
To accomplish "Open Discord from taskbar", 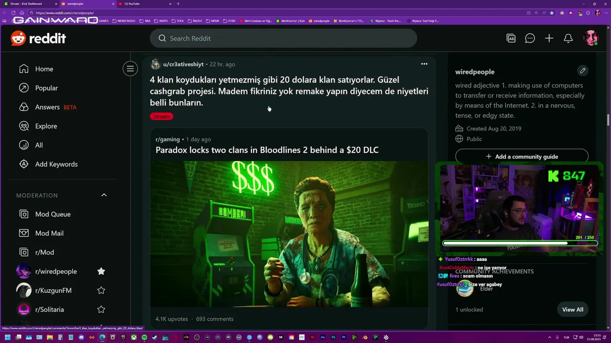I will pos(81,337).
